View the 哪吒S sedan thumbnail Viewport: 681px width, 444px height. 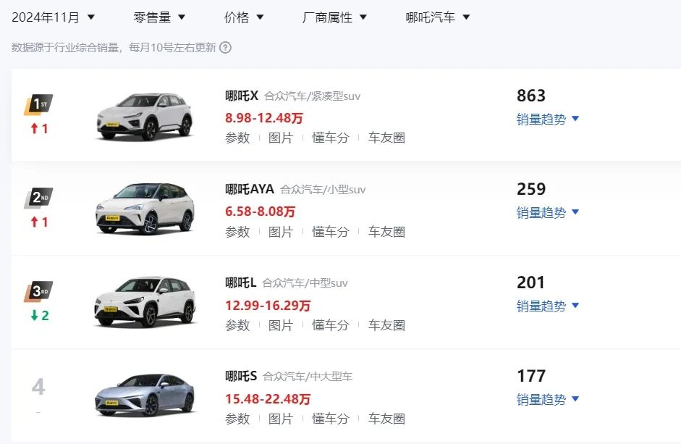point(145,395)
